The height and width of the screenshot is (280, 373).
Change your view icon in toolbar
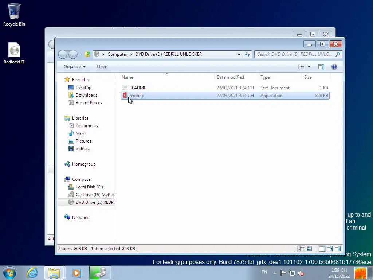click(x=301, y=67)
